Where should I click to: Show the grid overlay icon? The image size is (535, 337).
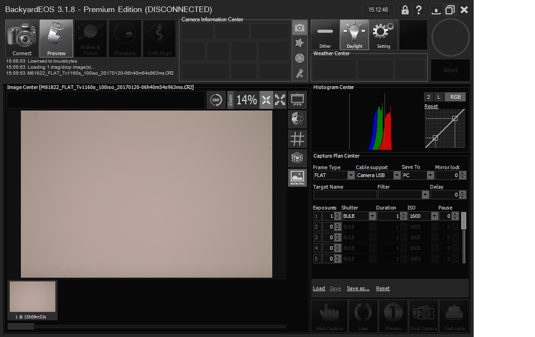[297, 139]
